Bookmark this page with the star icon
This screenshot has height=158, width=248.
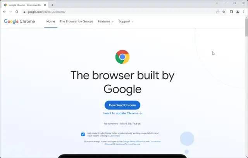(224, 12)
